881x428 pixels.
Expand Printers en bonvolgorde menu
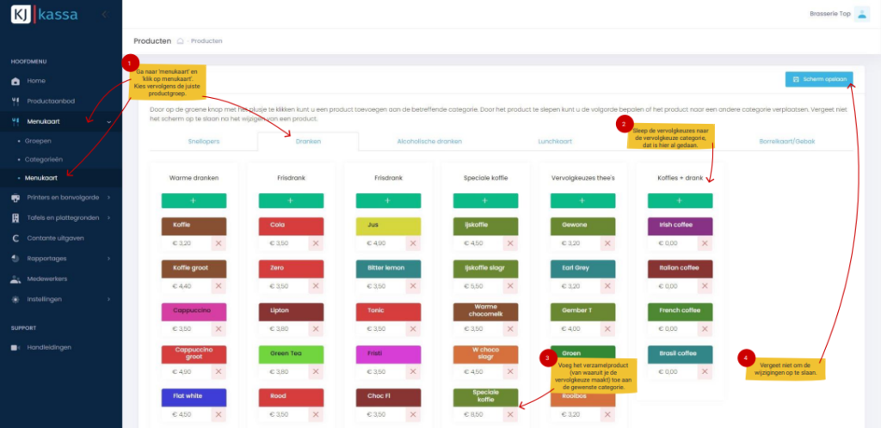(108, 197)
